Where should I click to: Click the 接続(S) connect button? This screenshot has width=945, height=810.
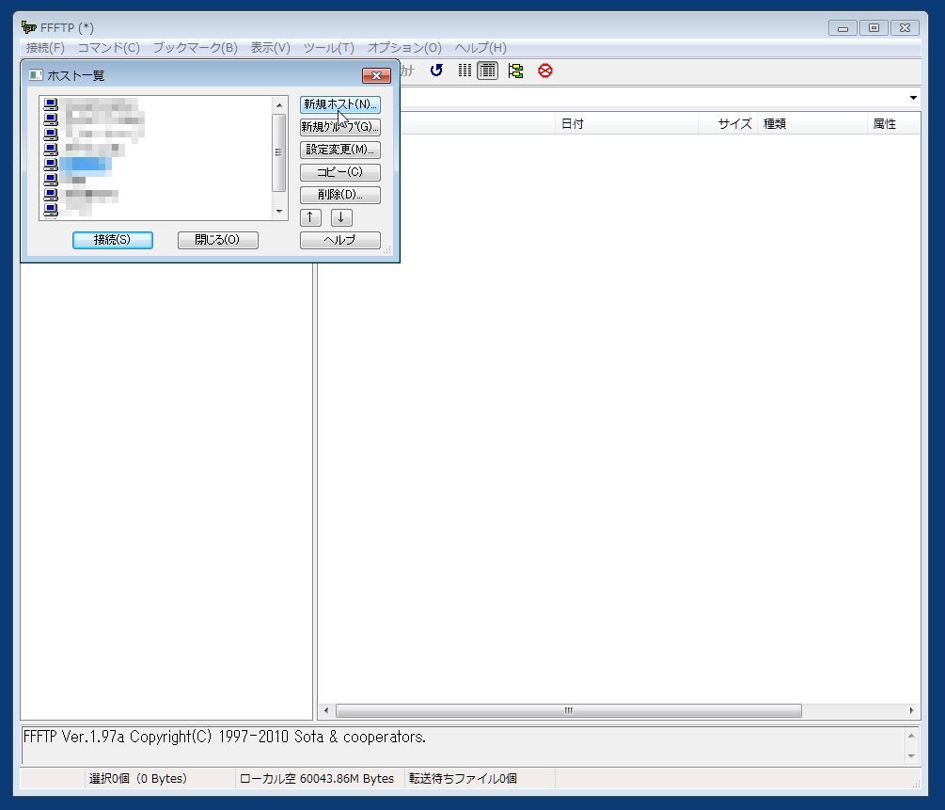click(113, 240)
